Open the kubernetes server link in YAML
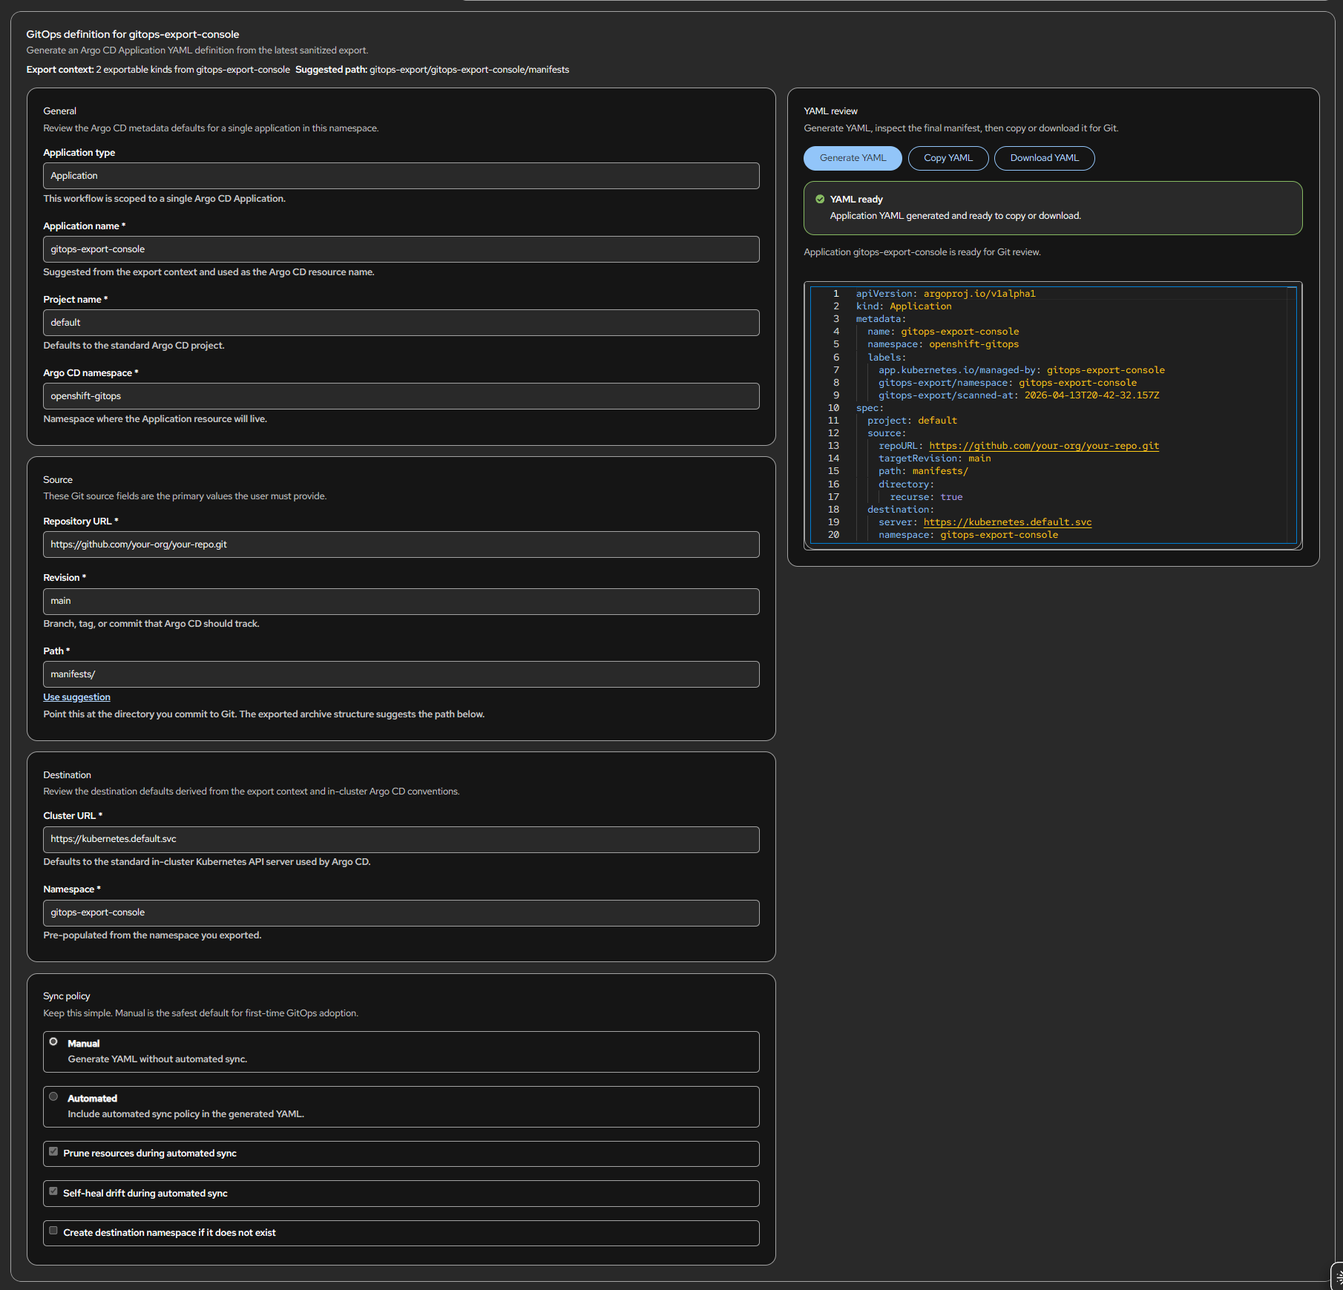 click(x=1008, y=522)
